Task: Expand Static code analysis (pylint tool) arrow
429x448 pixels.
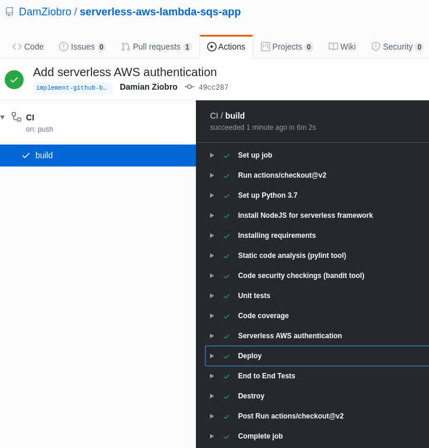Action: coord(212,256)
